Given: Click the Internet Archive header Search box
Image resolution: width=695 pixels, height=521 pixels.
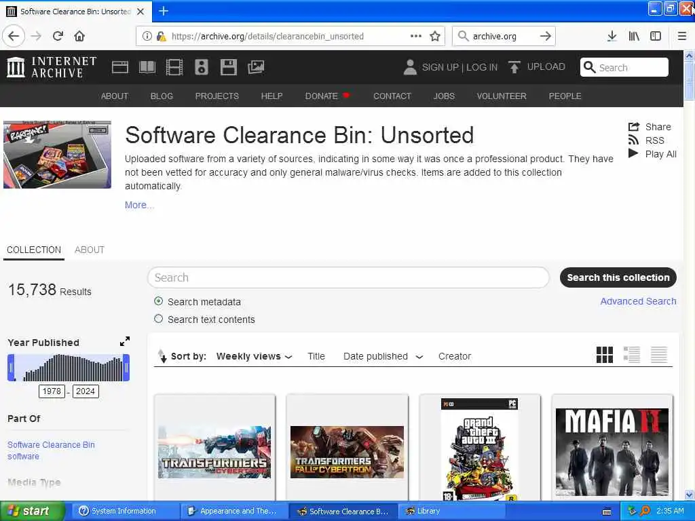Looking at the screenshot, I should pyautogui.click(x=624, y=67).
